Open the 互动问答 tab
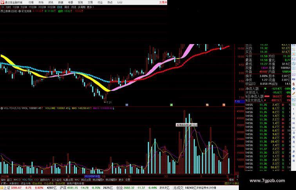This screenshot has width=296, height=190. coord(60,183)
